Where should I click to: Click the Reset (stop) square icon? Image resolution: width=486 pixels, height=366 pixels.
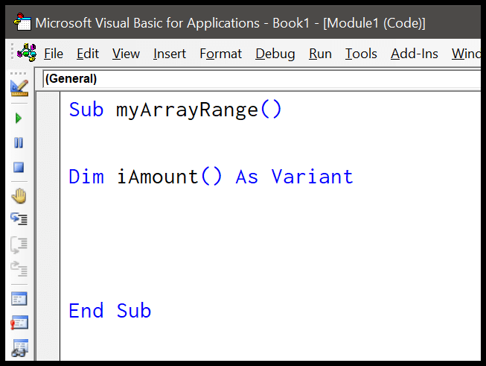click(19, 167)
